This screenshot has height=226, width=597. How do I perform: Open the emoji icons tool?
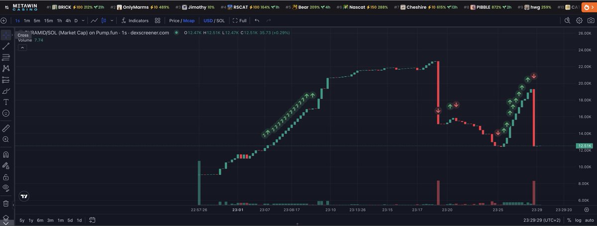(6, 113)
